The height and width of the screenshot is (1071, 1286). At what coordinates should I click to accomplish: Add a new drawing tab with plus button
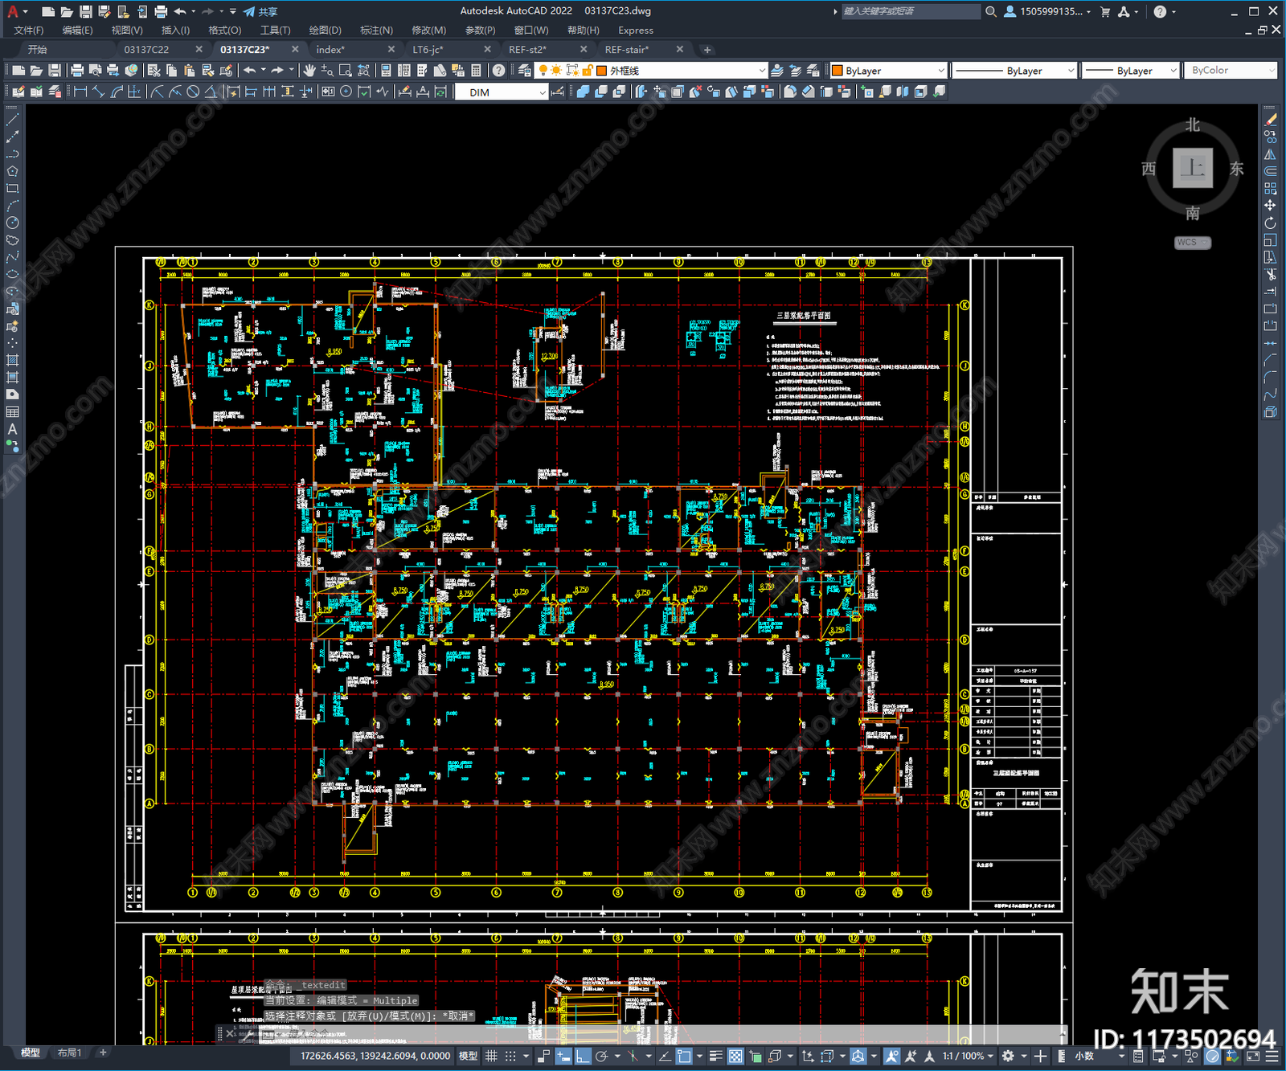tap(707, 50)
